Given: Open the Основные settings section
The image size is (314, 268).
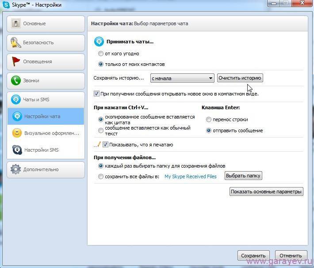Looking at the screenshot, I should [x=46, y=23].
